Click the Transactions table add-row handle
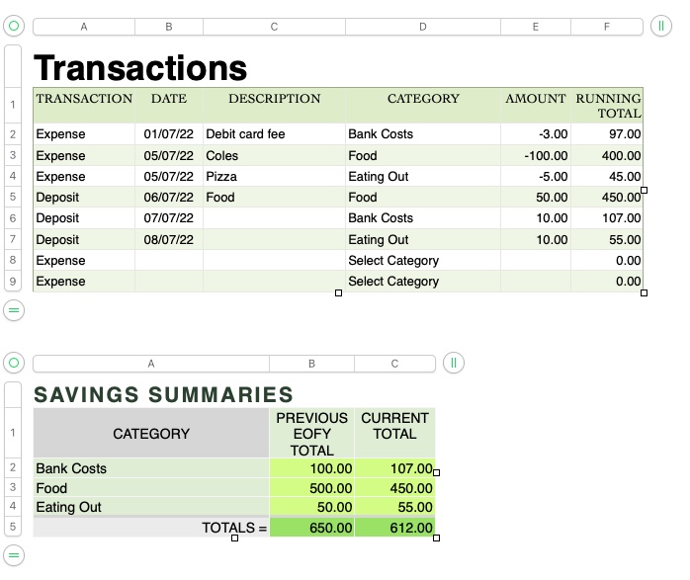This screenshot has width=690, height=580. pyautogui.click(x=14, y=310)
